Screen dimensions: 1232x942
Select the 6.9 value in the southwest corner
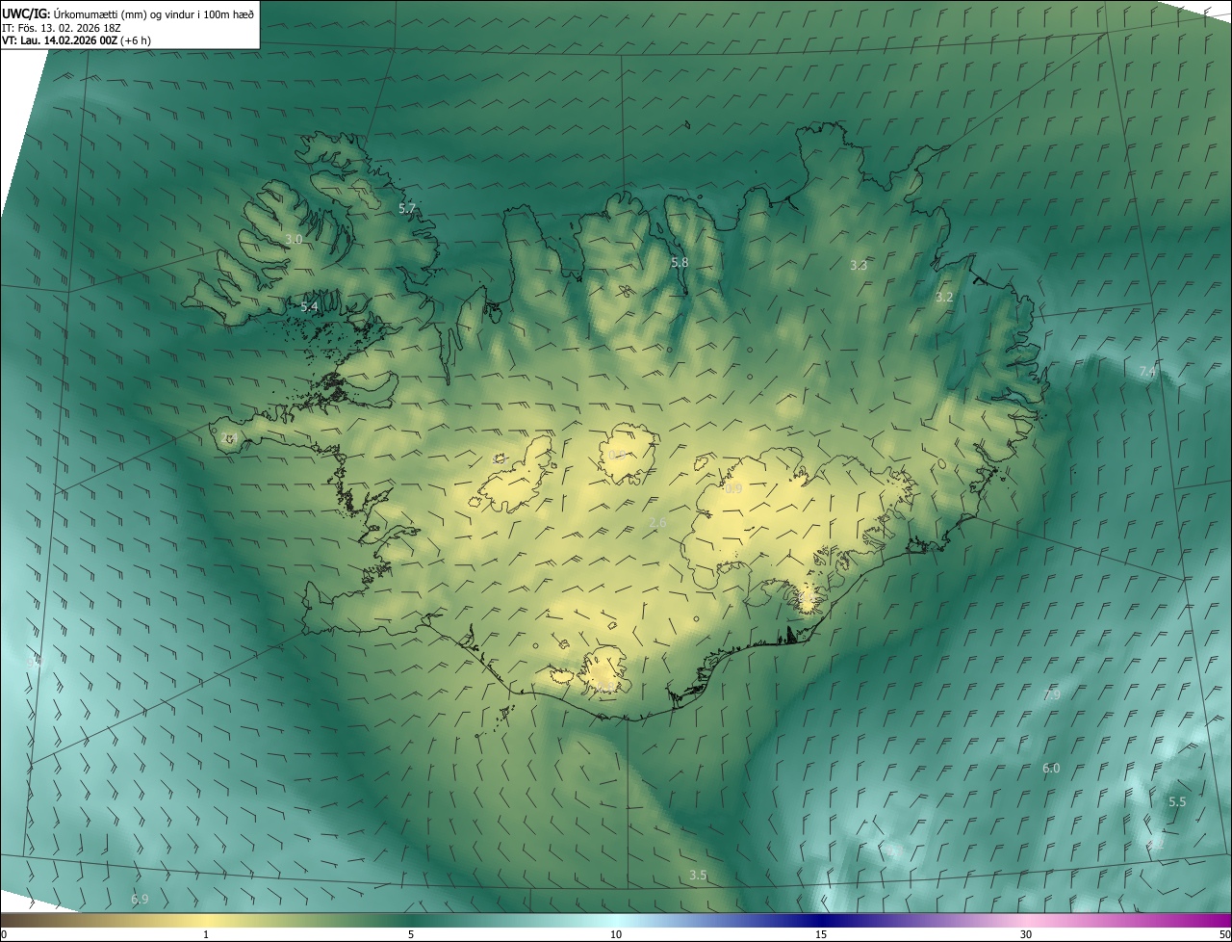point(140,900)
